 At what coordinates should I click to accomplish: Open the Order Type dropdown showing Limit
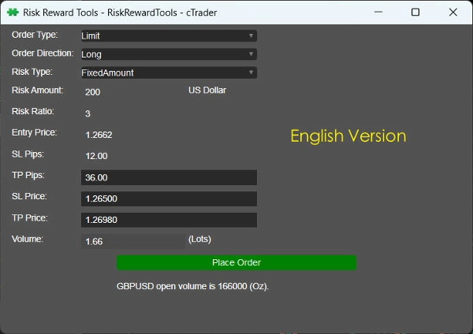pyautogui.click(x=169, y=36)
